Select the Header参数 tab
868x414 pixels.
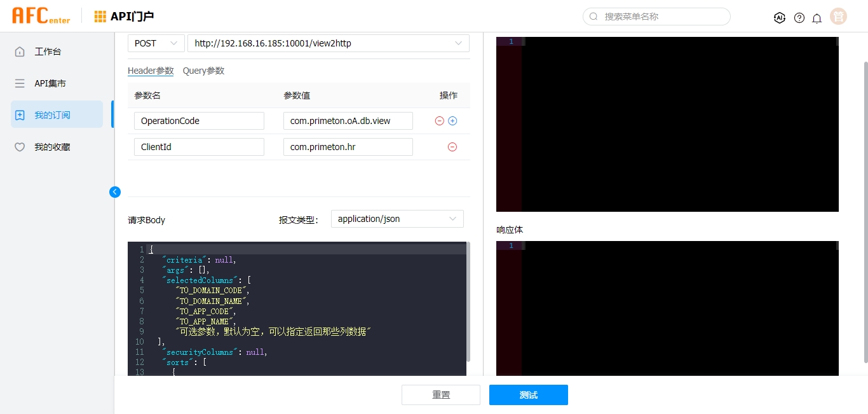coord(151,71)
